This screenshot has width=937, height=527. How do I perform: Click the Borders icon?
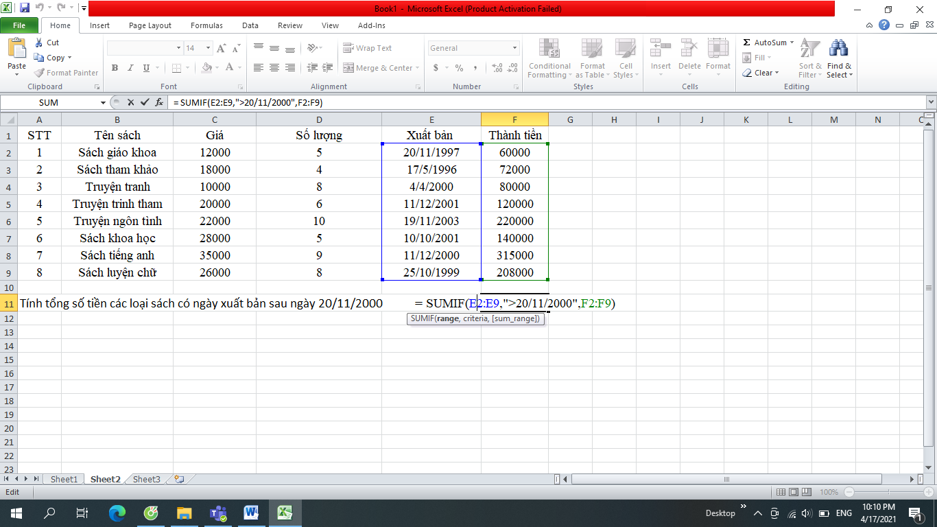click(x=176, y=68)
